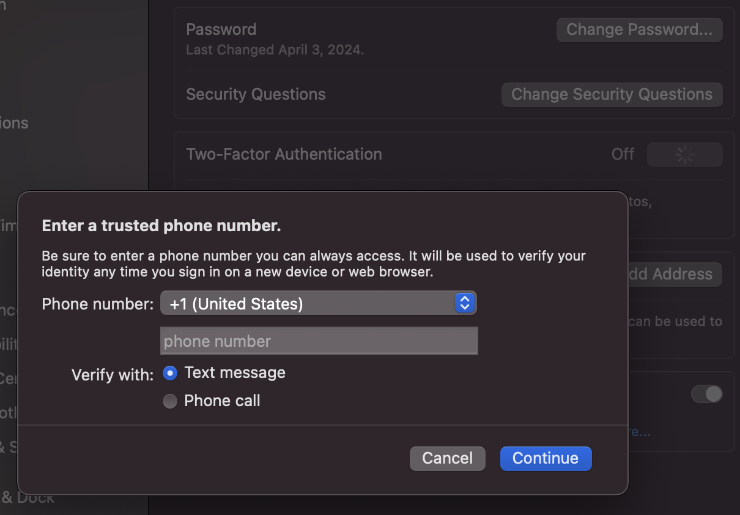
Task: Open Change Password... button
Action: [x=640, y=29]
